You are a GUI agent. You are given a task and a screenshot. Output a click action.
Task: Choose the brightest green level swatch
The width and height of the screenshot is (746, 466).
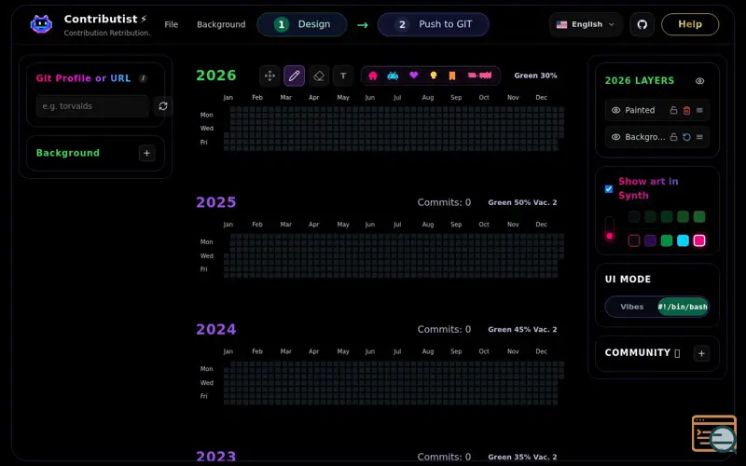[699, 217]
